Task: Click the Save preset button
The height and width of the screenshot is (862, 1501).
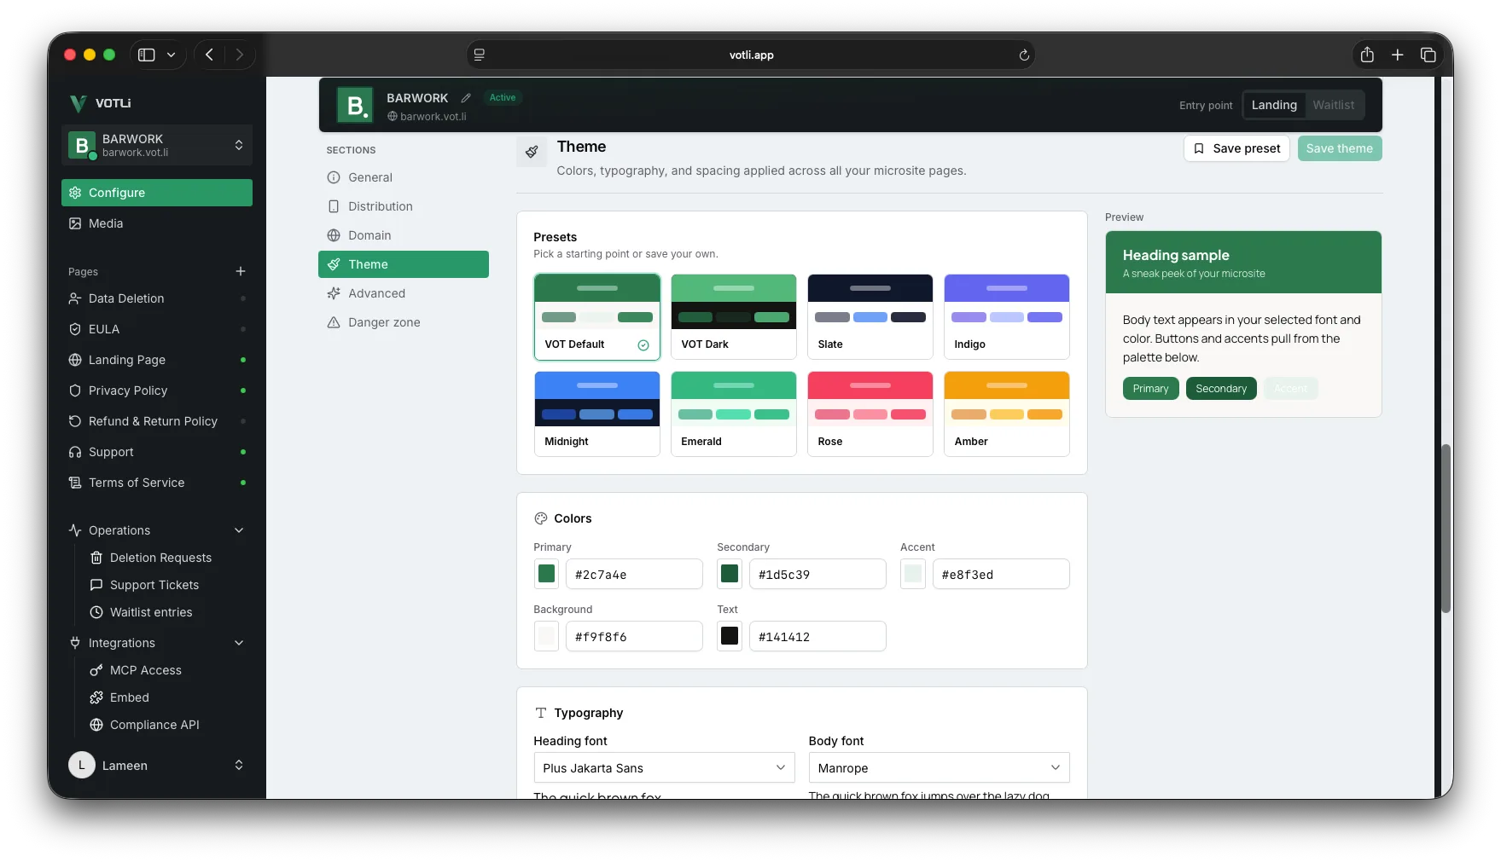Action: point(1236,148)
